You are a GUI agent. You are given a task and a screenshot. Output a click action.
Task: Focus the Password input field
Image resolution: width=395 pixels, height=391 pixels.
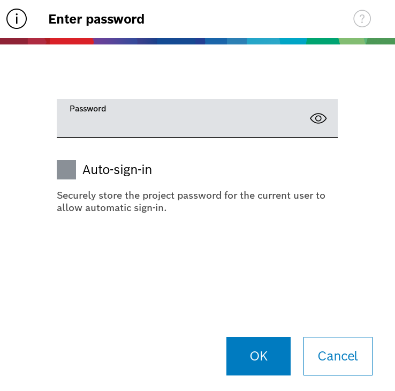pyautogui.click(x=182, y=122)
